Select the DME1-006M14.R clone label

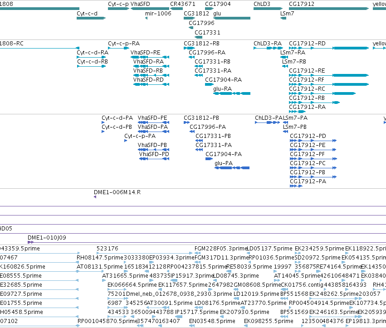(117, 192)
